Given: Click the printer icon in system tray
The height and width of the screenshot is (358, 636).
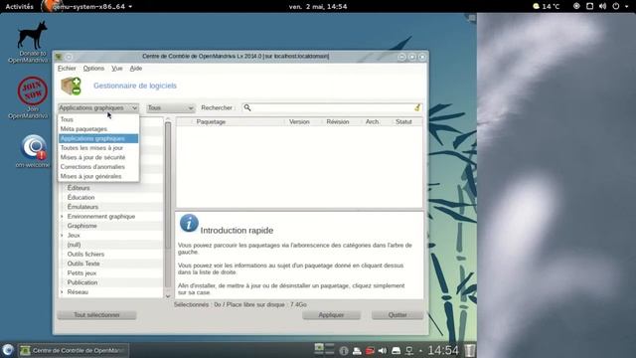Looking at the screenshot, I should (357, 350).
